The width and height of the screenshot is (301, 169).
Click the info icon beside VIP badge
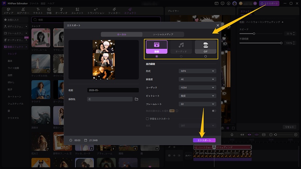177,111
